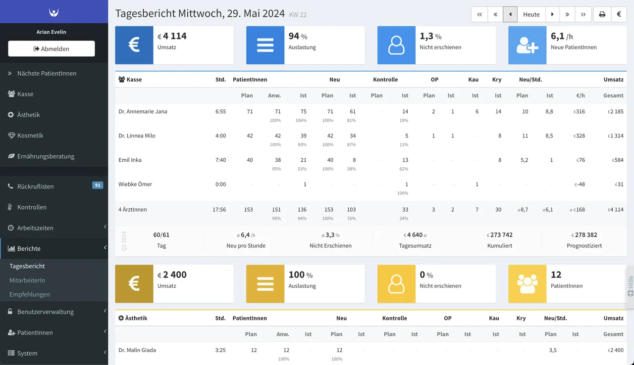Image resolution: width=634 pixels, height=365 pixels.
Task: Click the 4 ÄrztInnen summary row label
Action: pyautogui.click(x=133, y=209)
